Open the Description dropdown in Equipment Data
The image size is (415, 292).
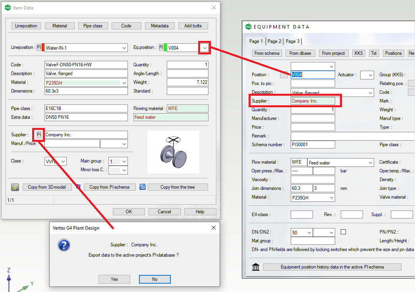[x=370, y=93]
